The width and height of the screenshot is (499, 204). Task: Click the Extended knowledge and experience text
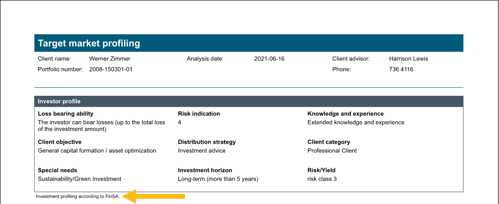coord(356,122)
